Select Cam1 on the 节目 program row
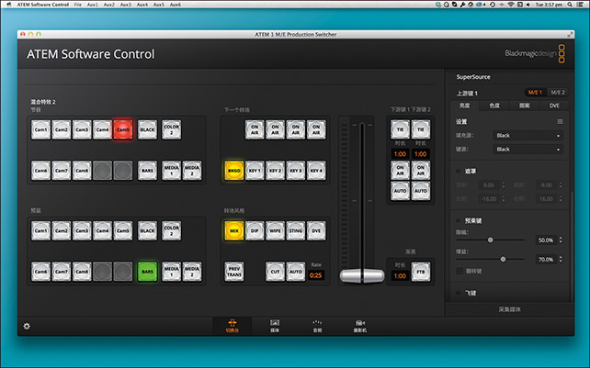Viewport: 590px width, 368px height. [40, 129]
